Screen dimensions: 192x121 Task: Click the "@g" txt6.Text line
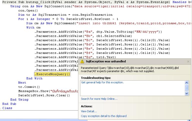click(75, 57)
